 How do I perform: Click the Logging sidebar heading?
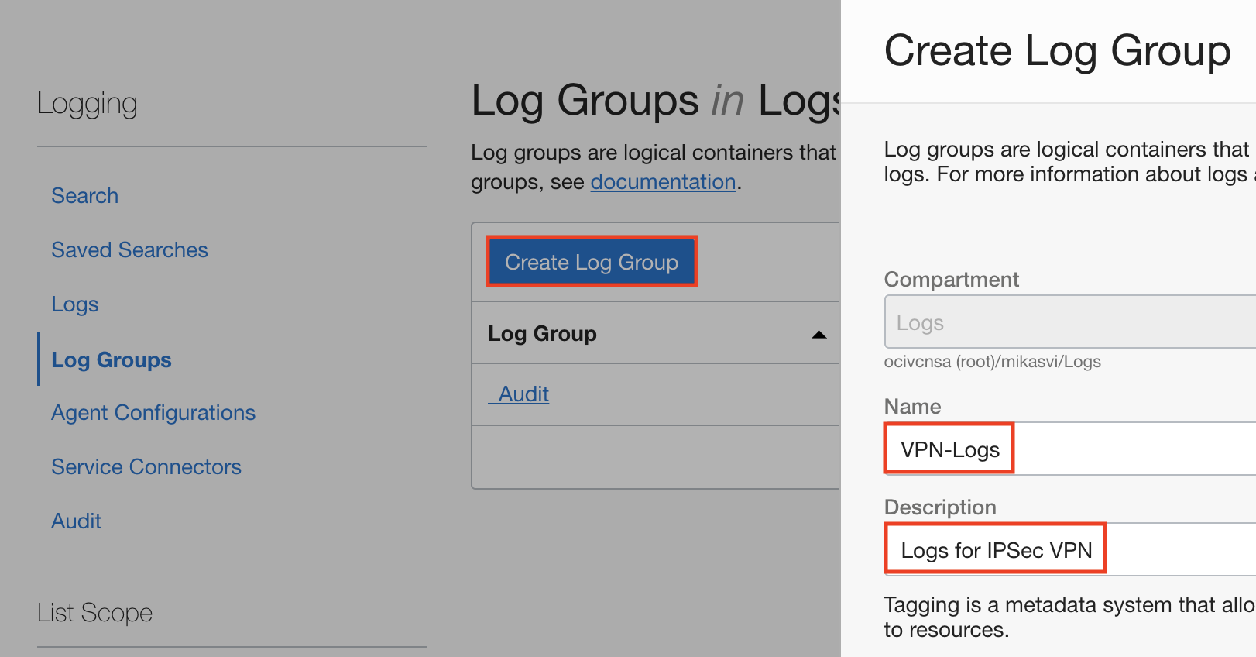[x=87, y=104]
